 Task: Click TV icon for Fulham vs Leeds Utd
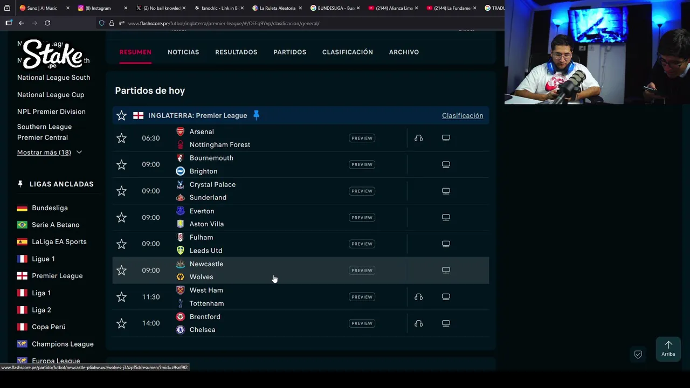click(446, 244)
